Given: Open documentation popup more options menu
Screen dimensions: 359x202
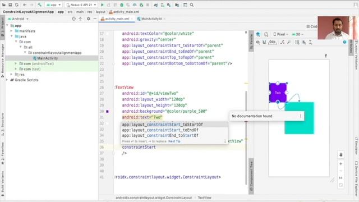Looking at the screenshot, I should click(301, 116).
